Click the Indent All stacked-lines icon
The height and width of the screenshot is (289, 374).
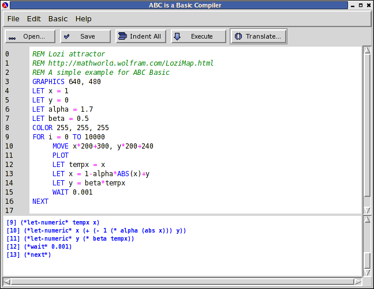pos(122,36)
